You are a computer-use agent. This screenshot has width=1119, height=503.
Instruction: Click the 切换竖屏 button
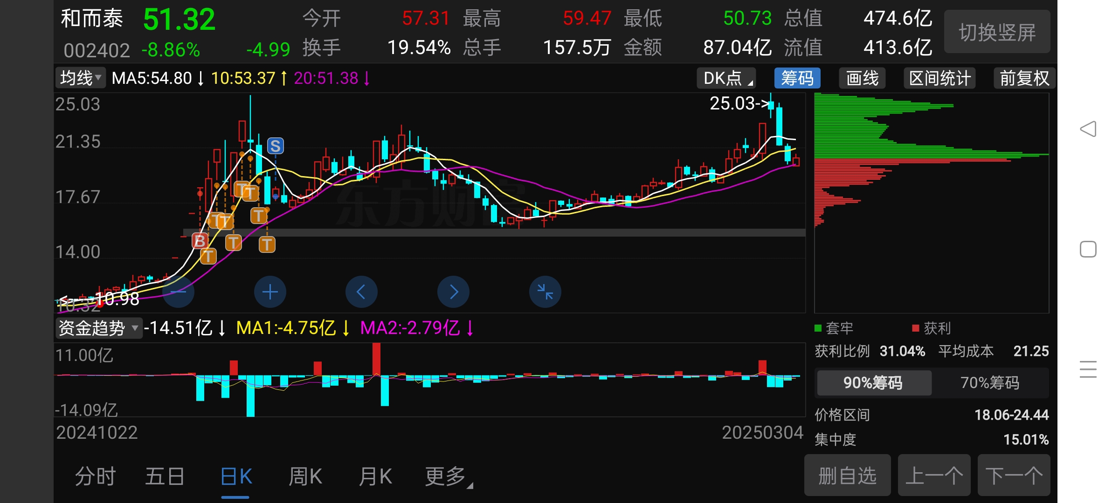click(x=997, y=32)
